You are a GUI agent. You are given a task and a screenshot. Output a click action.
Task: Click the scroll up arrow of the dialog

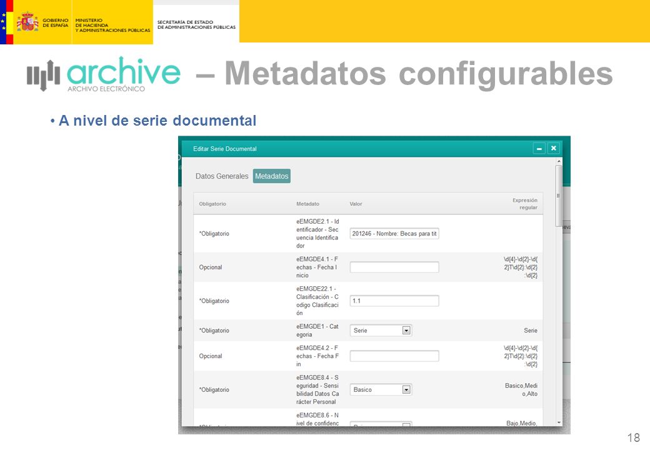[x=559, y=161]
